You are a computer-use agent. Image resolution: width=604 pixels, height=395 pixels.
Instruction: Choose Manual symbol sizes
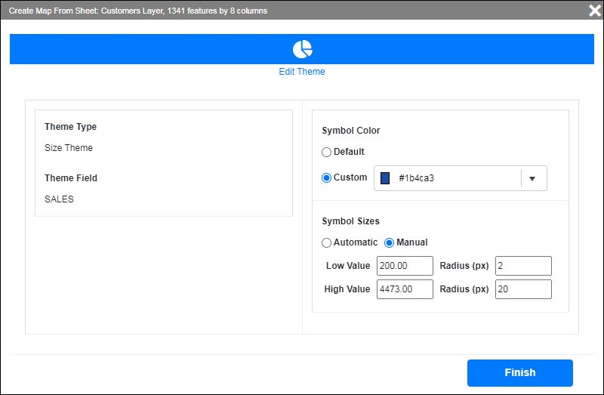390,242
